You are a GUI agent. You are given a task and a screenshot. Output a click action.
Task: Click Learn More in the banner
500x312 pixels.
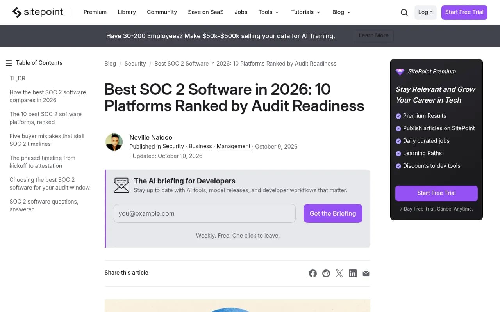click(373, 35)
